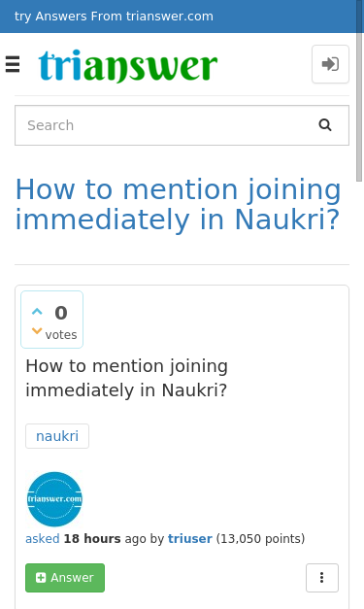The height and width of the screenshot is (609, 364).
Task: Open the three-dot more options menu
Action: coord(321,578)
